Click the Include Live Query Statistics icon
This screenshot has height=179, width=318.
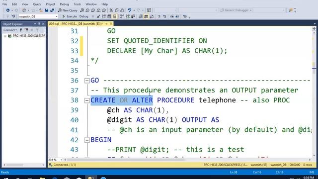[128, 16]
